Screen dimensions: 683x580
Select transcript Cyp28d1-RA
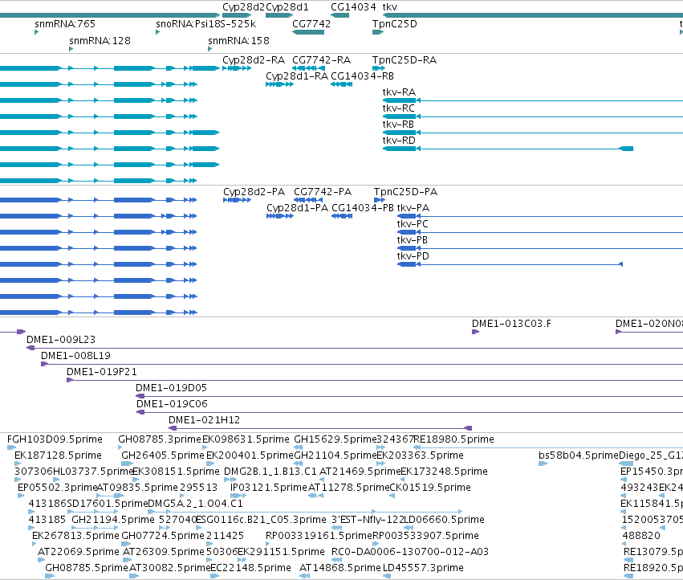tap(297, 76)
